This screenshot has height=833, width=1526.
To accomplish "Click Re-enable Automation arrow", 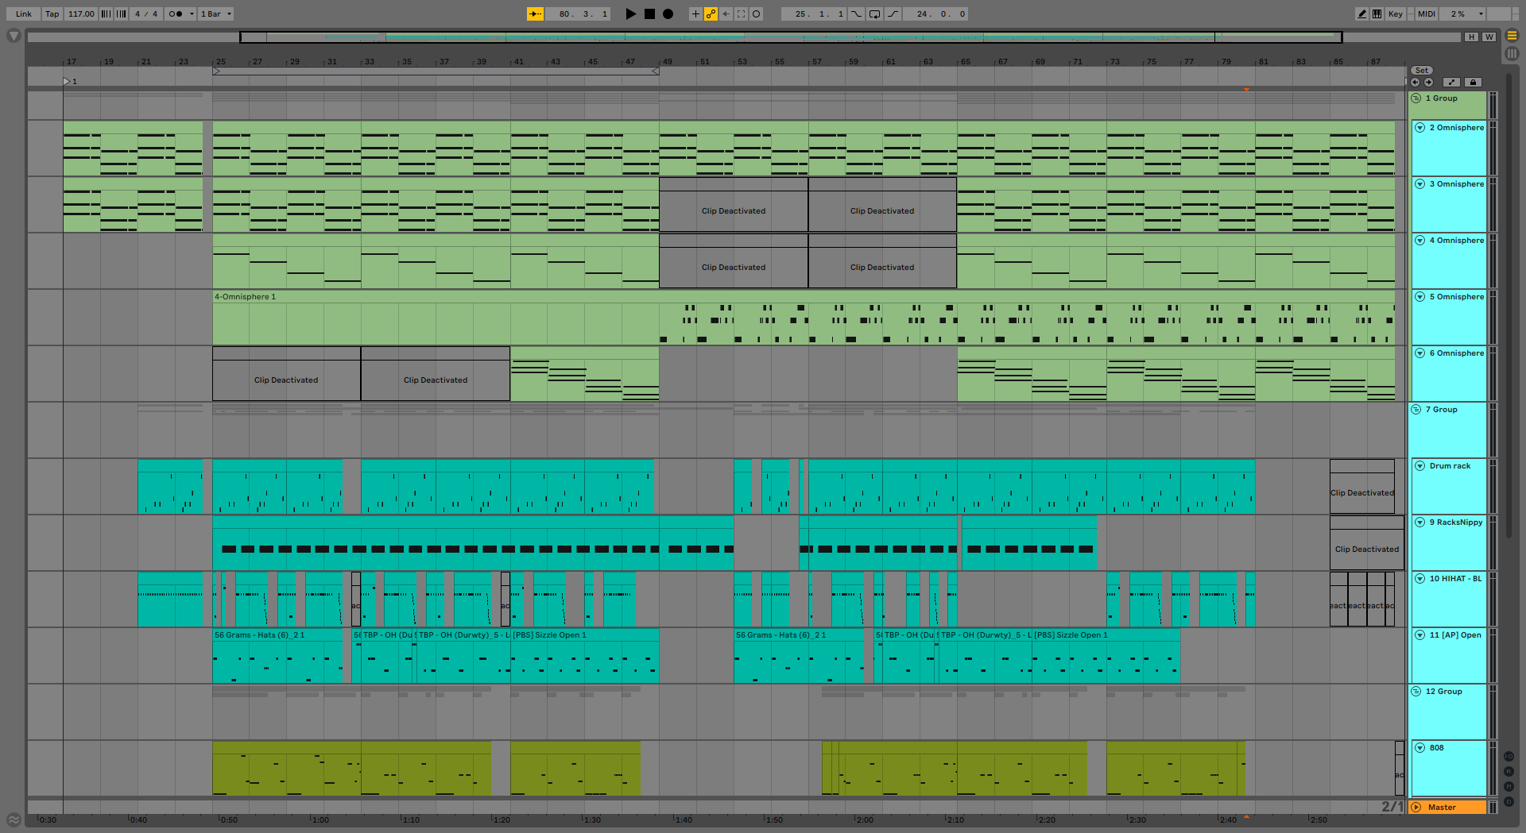I will [x=726, y=13].
